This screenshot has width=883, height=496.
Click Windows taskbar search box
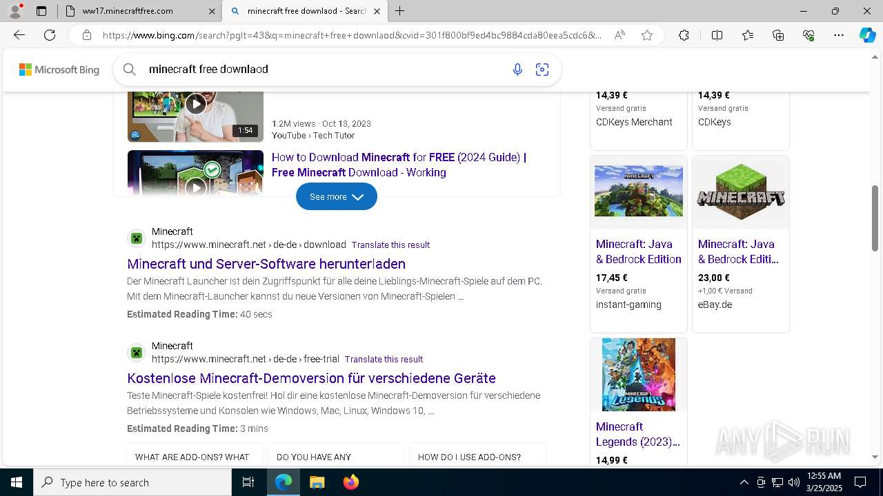coord(132,482)
